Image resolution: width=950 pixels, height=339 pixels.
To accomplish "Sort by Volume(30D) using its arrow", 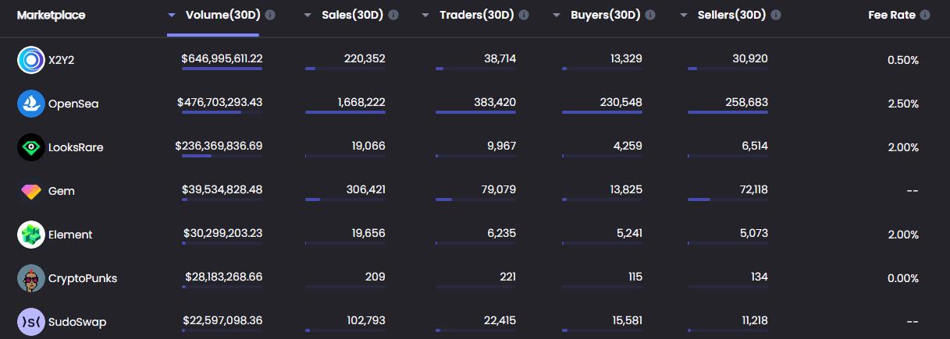I will tap(172, 15).
